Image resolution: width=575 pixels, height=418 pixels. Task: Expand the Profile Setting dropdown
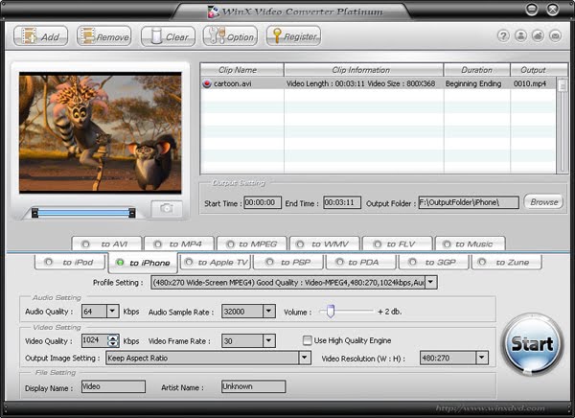click(431, 283)
